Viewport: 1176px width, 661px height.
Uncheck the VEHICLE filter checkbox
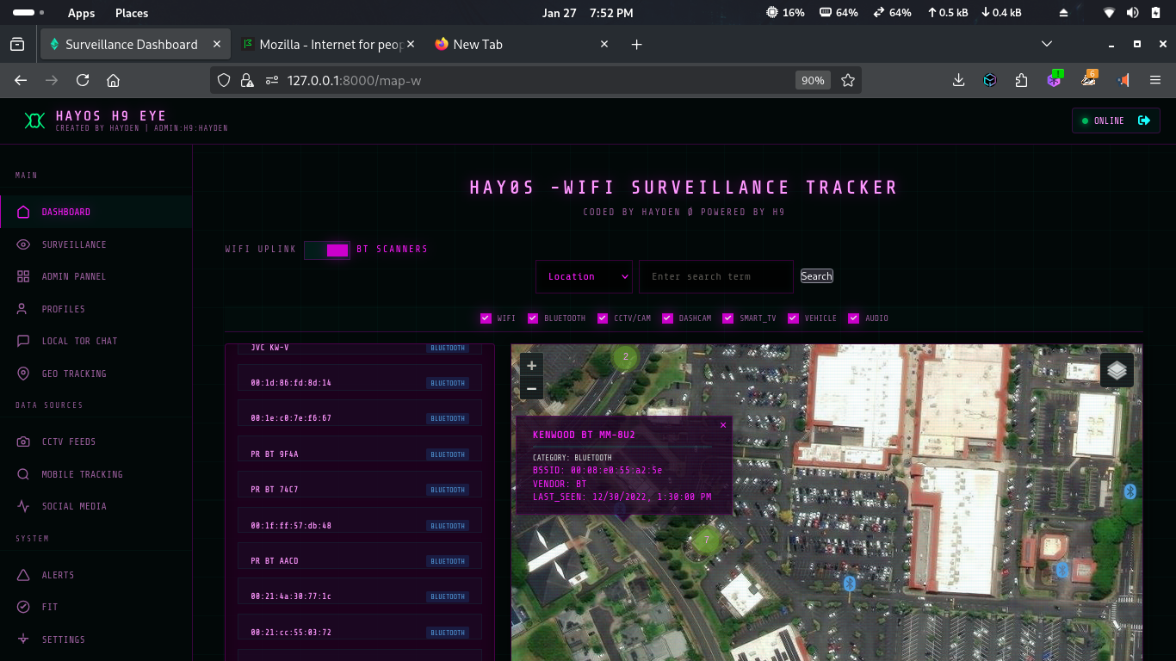click(794, 318)
